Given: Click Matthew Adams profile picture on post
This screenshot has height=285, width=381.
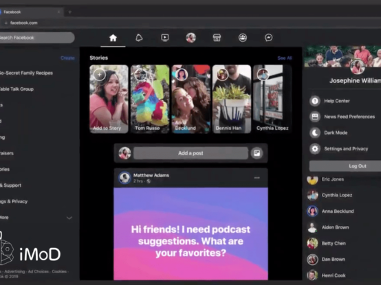Looking at the screenshot, I should (x=124, y=178).
